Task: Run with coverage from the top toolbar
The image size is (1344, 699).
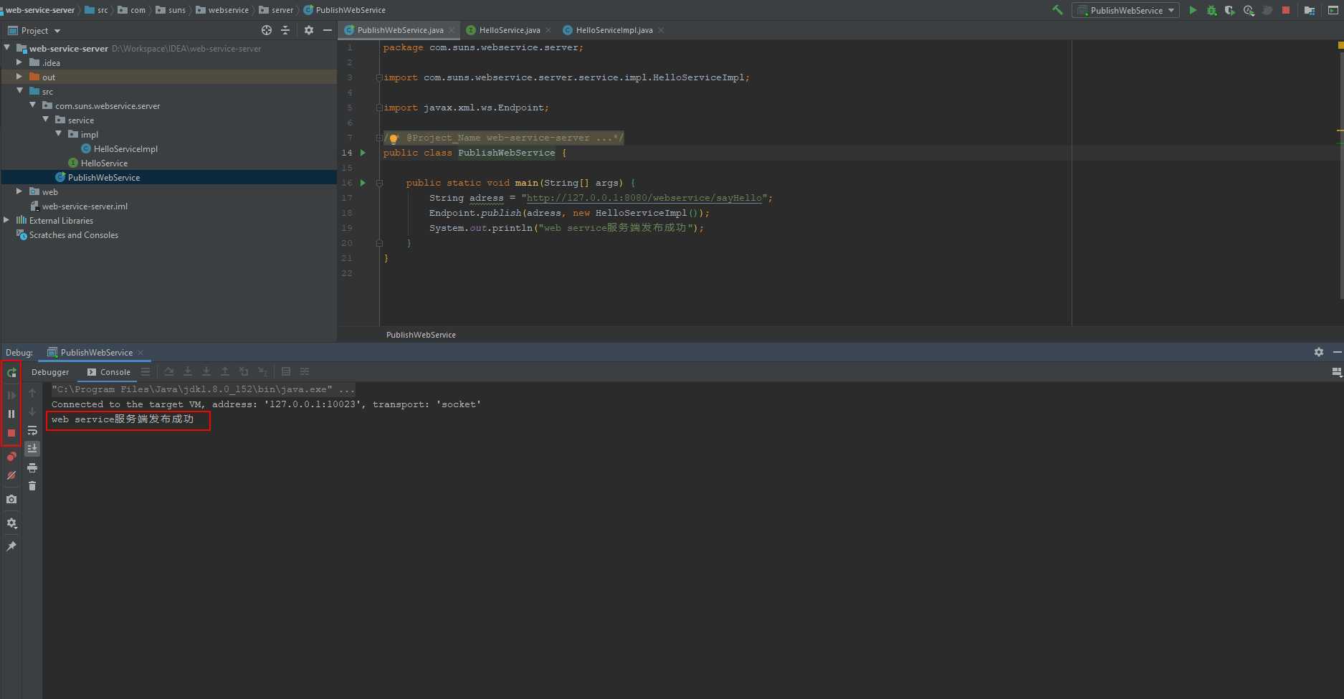Action: click(1230, 10)
